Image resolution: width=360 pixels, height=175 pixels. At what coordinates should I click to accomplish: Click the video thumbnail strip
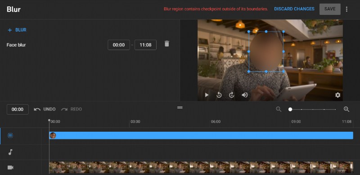pos(201,167)
